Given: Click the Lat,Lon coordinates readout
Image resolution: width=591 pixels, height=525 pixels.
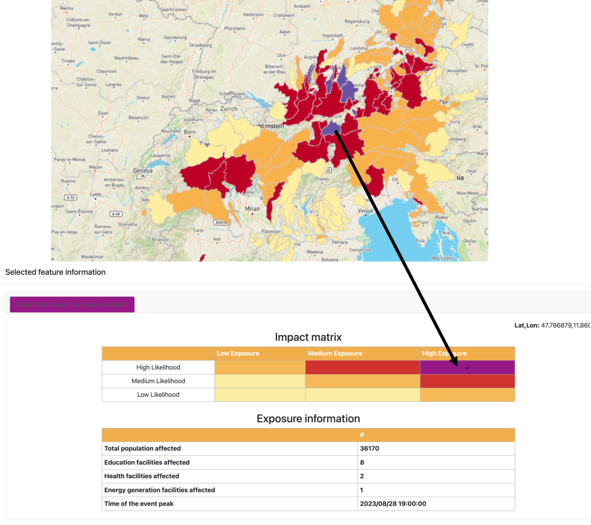Looking at the screenshot, I should pos(552,326).
